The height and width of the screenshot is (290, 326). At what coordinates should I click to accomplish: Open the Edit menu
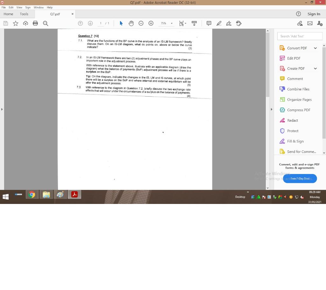coord(11,7)
